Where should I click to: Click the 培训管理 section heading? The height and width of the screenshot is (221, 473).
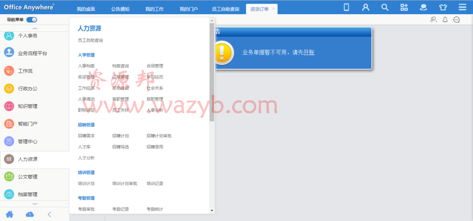[x=86, y=173]
